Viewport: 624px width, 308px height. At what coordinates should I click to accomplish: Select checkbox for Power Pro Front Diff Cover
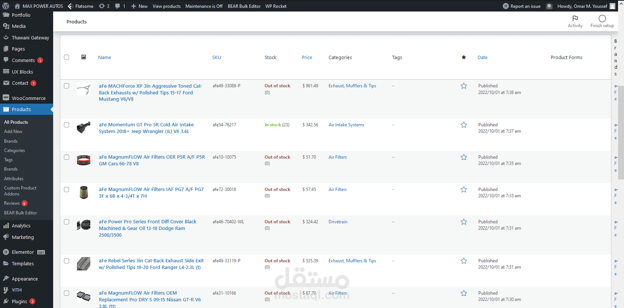(x=67, y=222)
